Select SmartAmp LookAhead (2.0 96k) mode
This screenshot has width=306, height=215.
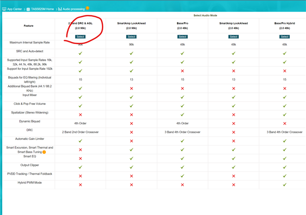[131, 37]
